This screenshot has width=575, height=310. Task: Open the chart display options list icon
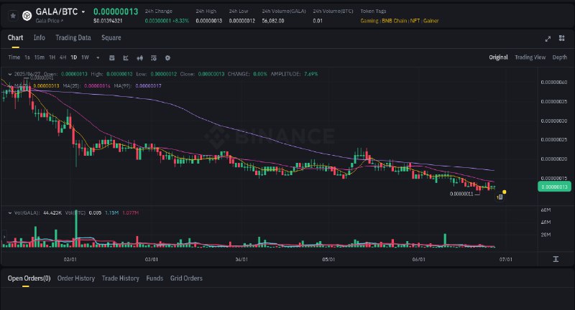[x=154, y=58]
